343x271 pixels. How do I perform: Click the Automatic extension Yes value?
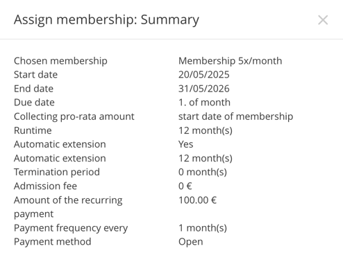click(185, 144)
